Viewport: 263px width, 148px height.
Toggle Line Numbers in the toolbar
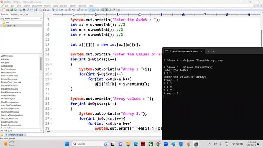coord(94,10)
